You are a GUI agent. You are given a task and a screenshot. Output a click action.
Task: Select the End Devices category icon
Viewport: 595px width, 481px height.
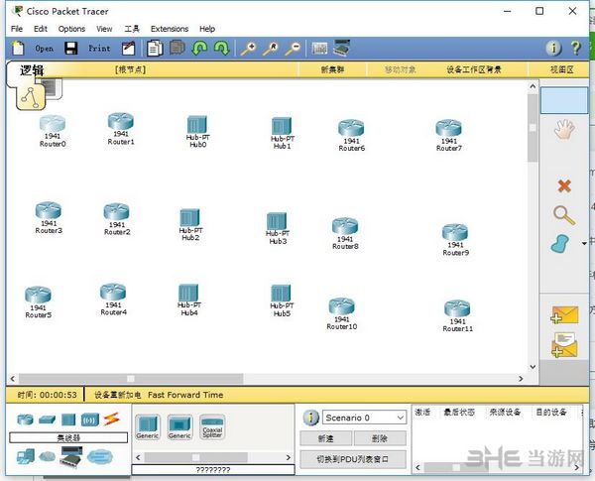click(x=26, y=457)
